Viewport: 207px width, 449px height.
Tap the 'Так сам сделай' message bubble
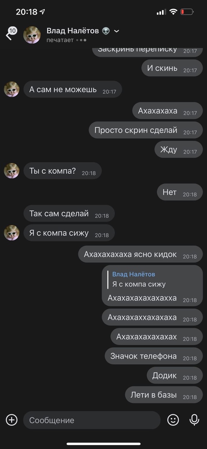[69, 213]
